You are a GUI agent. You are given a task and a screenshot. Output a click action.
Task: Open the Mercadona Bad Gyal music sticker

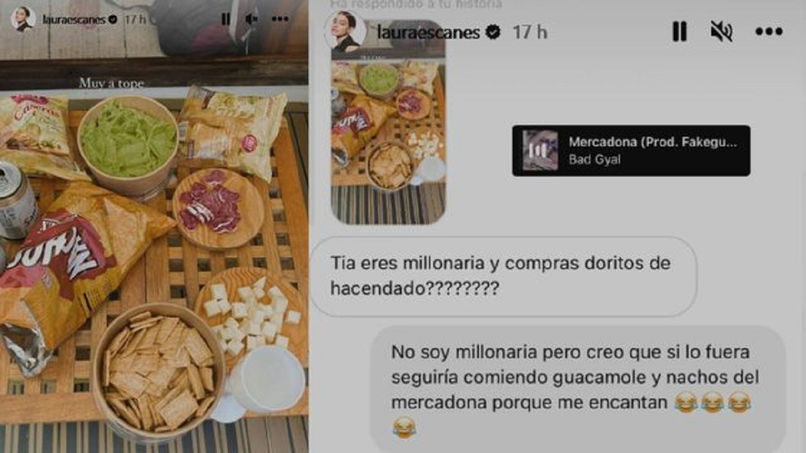pos(631,150)
